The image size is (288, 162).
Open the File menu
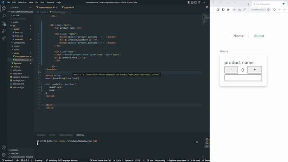[x=8, y=2]
